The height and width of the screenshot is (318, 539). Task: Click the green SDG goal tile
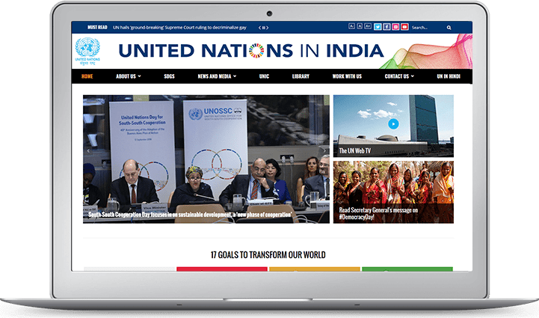click(x=407, y=269)
